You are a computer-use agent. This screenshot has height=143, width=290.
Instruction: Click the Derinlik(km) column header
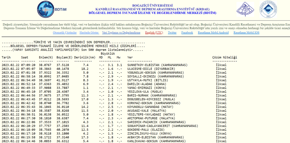point(85,57)
